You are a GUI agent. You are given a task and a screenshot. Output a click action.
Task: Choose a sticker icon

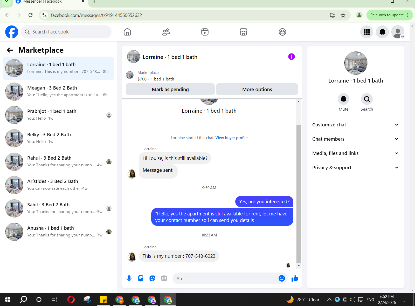[x=152, y=278]
